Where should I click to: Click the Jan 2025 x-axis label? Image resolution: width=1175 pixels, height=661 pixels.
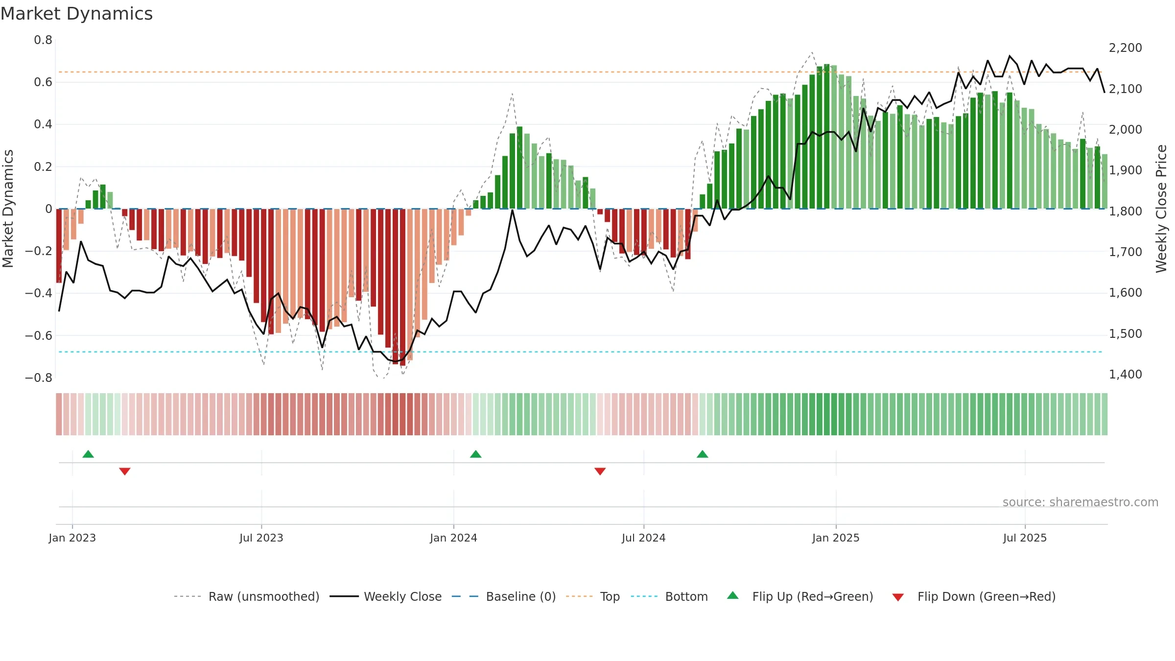(x=836, y=538)
